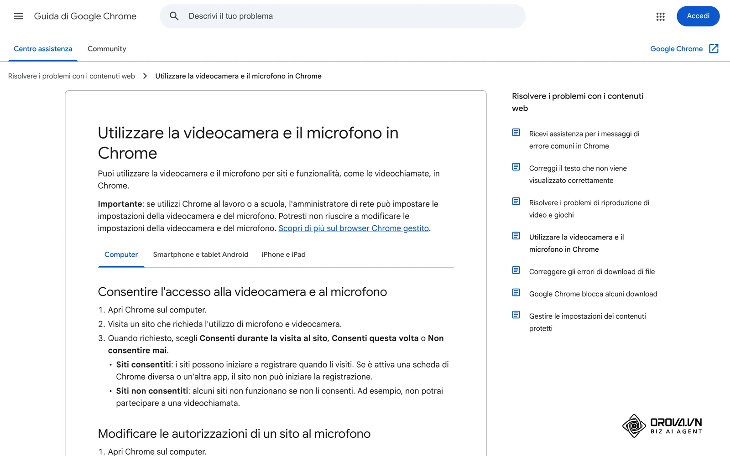This screenshot has width=730, height=456.
Task: Select the iPhone e iPad tab
Action: coord(283,254)
